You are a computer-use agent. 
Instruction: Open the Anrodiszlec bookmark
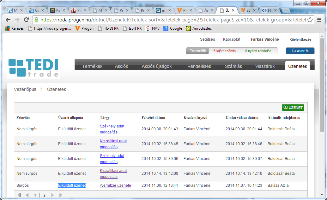point(199,28)
